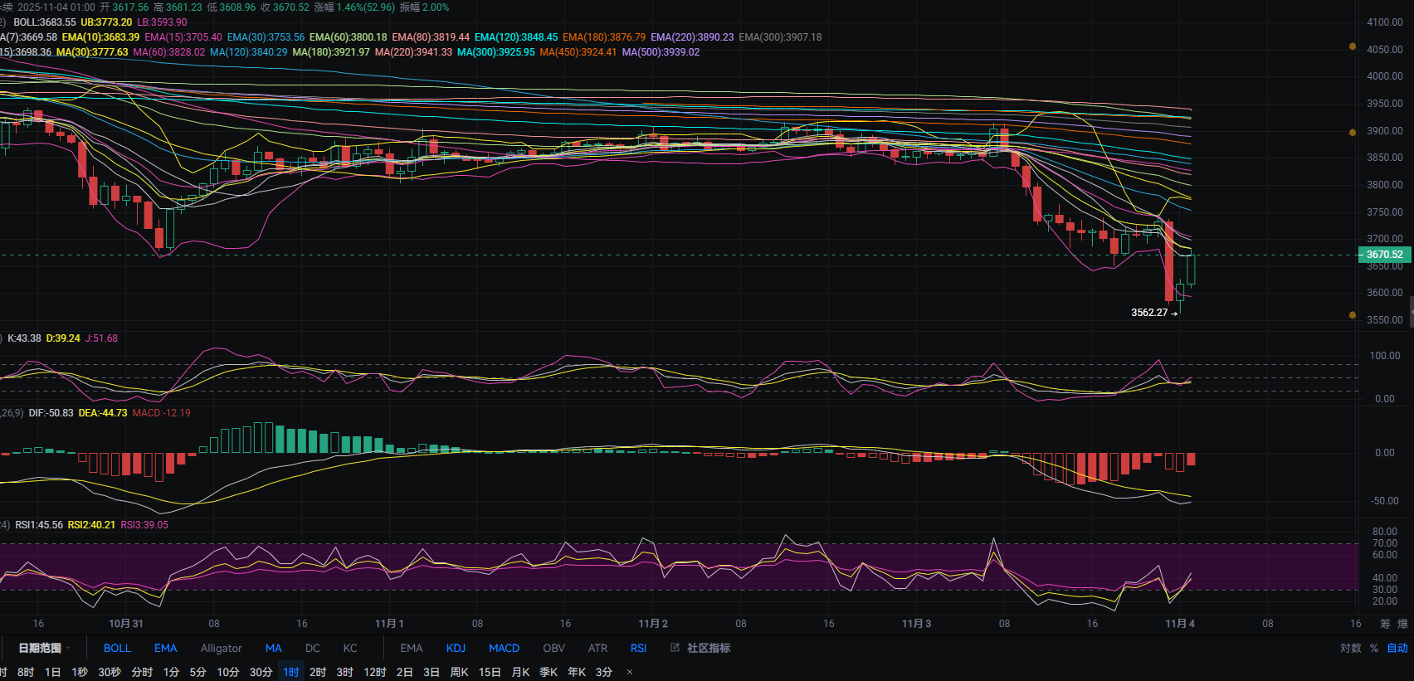Turn off the MACD sub-indicator
The height and width of the screenshot is (681, 1414).
pyautogui.click(x=504, y=648)
